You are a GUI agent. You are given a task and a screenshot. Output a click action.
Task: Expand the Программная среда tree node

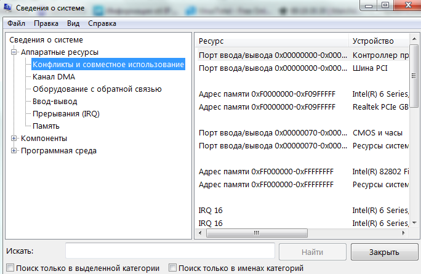(14, 151)
